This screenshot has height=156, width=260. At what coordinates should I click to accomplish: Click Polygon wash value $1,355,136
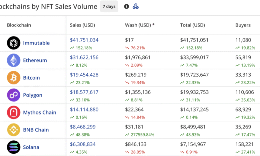click(138, 92)
